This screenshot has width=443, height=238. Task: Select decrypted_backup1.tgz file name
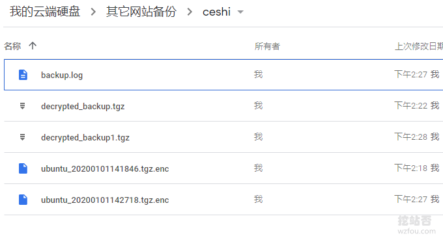(x=85, y=138)
